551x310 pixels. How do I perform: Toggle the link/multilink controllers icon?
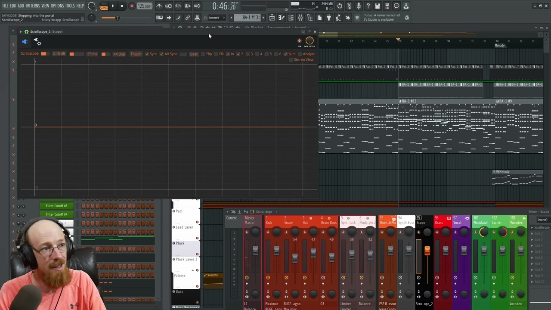click(x=188, y=18)
